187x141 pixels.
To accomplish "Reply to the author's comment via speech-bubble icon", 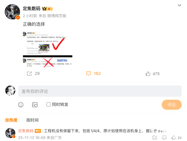I will click(164, 137).
